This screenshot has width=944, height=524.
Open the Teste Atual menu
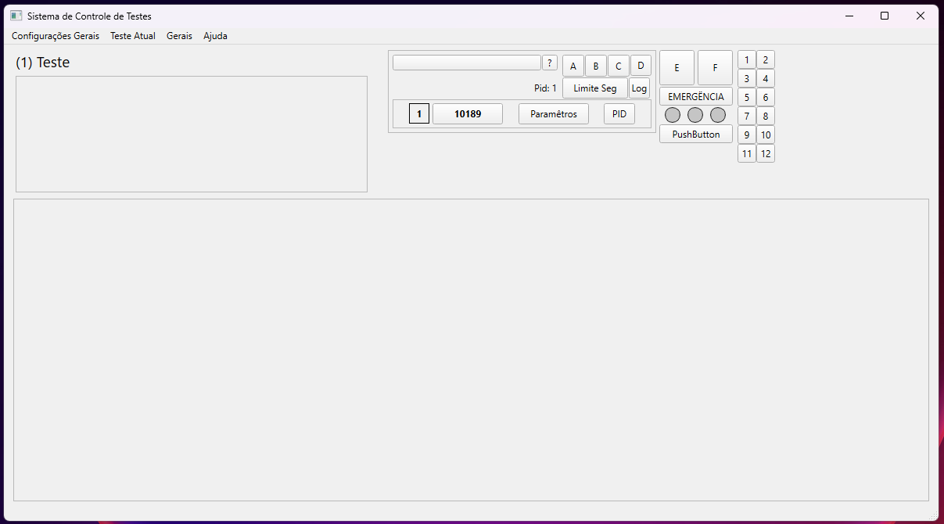[x=133, y=36]
